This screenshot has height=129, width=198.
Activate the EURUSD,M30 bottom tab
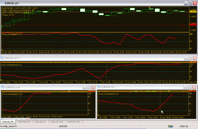[x=57, y=122]
